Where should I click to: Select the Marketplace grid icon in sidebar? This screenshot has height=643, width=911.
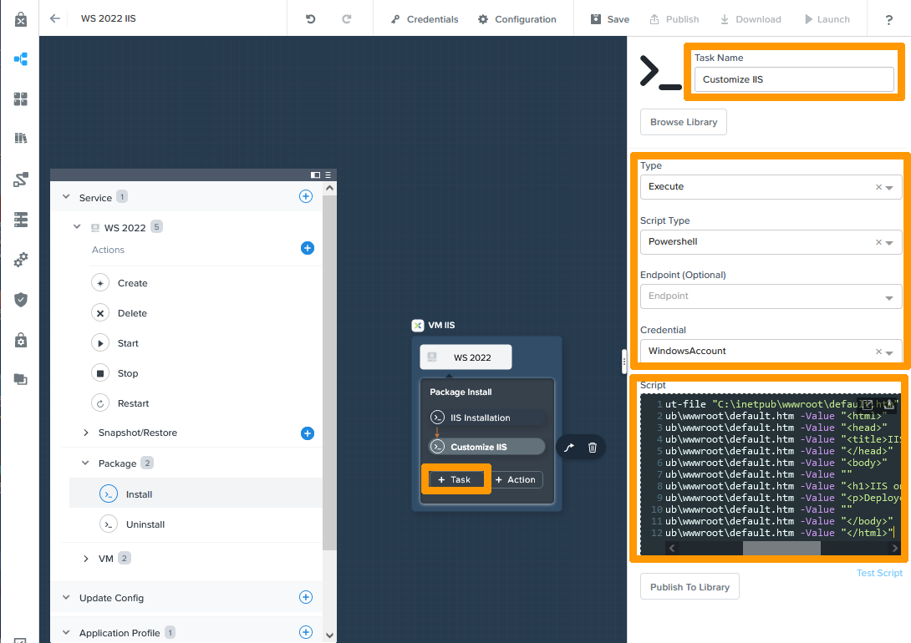21,99
